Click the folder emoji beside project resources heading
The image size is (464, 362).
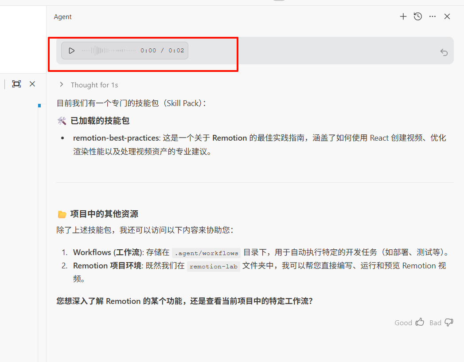[x=62, y=214]
